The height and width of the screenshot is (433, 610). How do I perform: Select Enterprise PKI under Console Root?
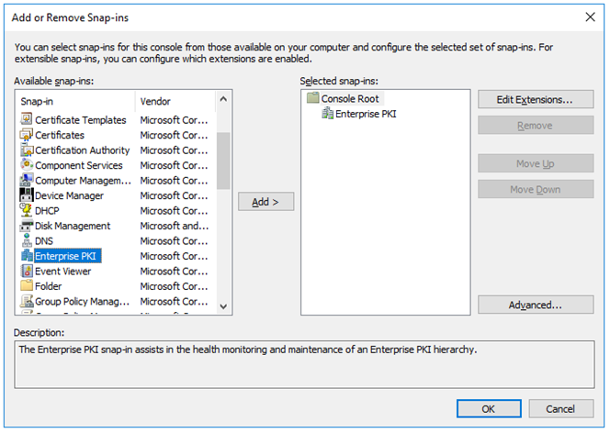[x=366, y=114]
